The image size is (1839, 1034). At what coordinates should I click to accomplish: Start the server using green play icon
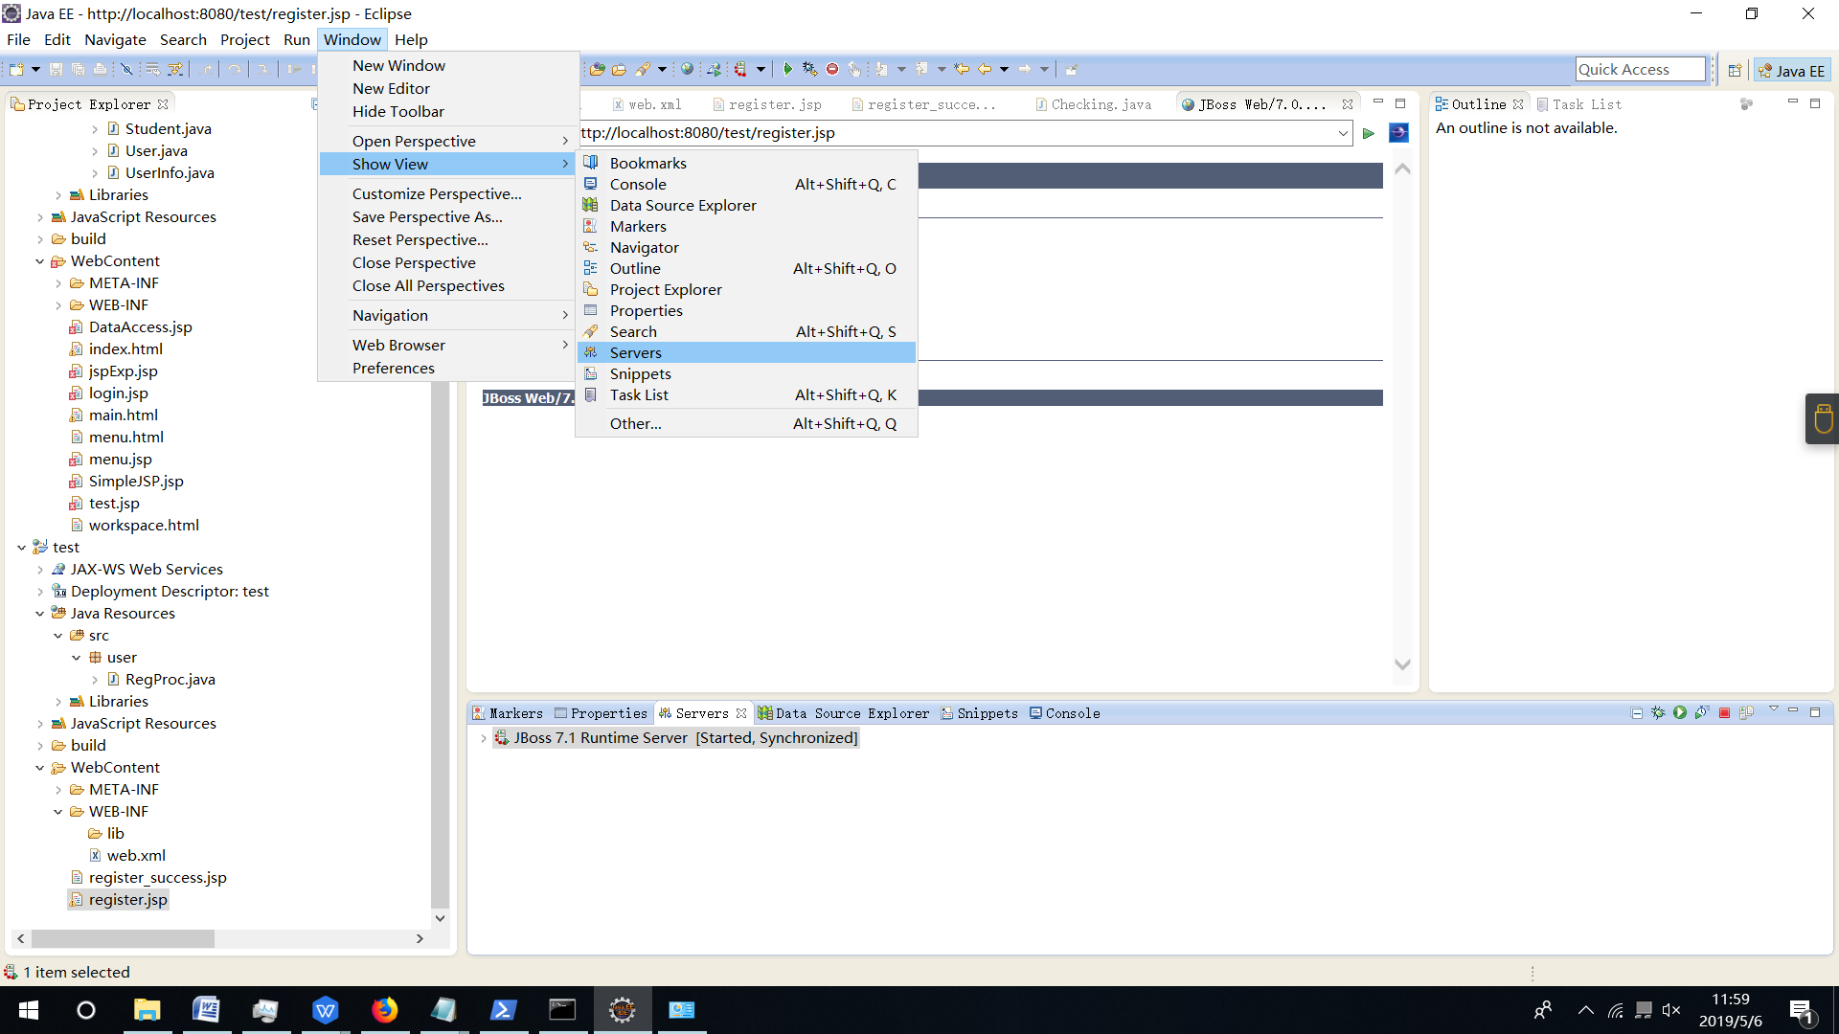(1680, 713)
